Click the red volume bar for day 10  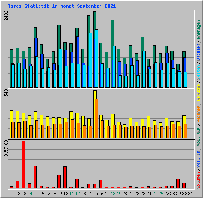point(65,177)
